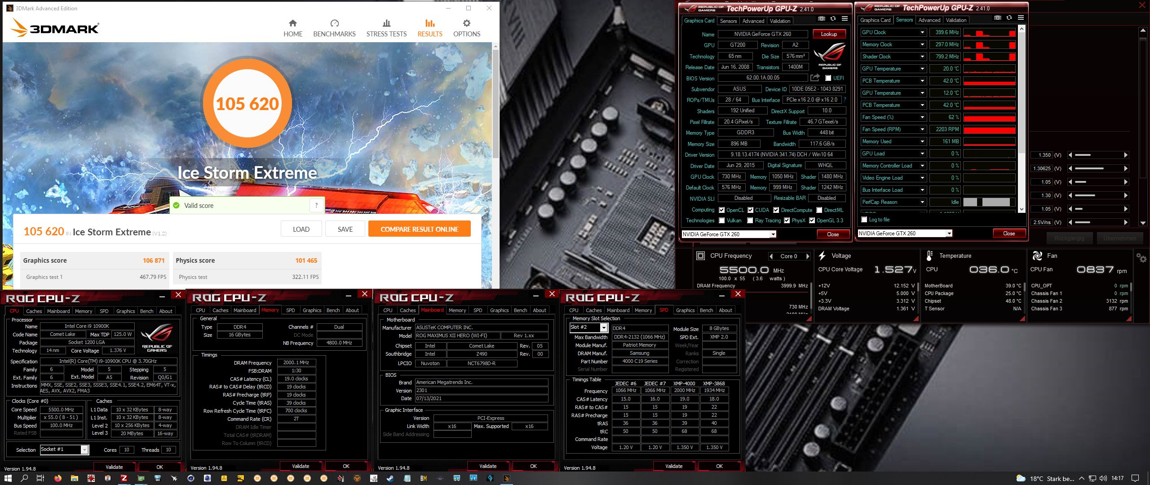Toggle Ray Tracing checkbox in GPU-Z
The height and width of the screenshot is (485, 1150).
coord(750,220)
